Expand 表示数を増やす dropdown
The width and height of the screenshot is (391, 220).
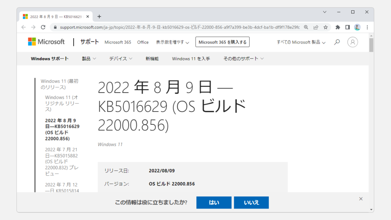[173, 42]
